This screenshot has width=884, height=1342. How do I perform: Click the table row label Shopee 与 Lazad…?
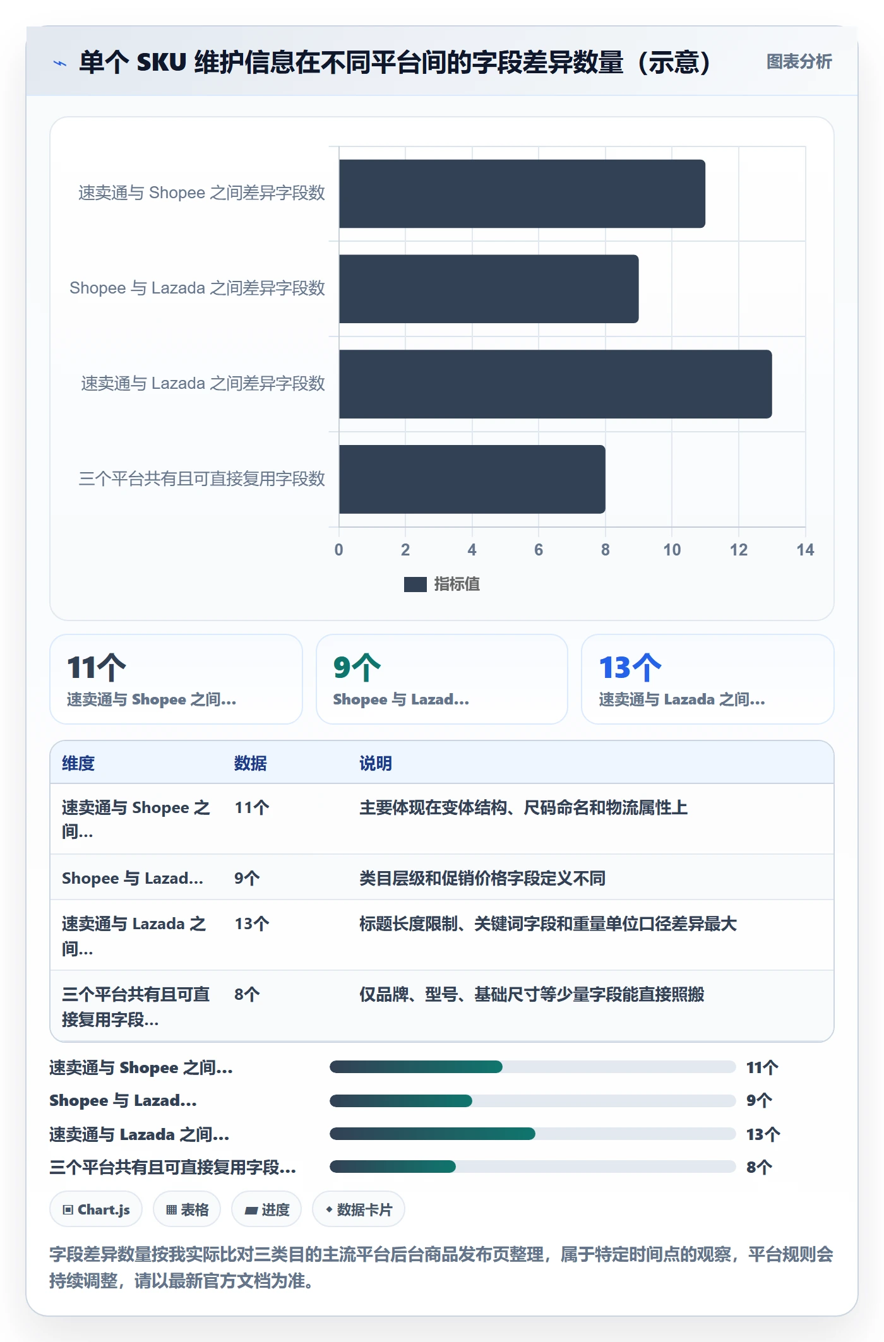click(x=133, y=878)
